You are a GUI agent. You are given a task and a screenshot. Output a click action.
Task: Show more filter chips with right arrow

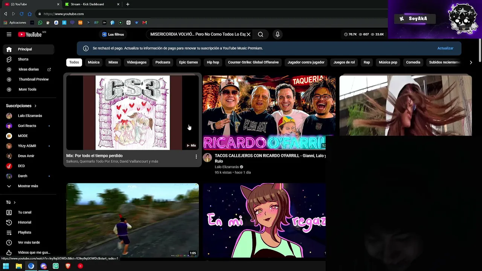(471, 62)
